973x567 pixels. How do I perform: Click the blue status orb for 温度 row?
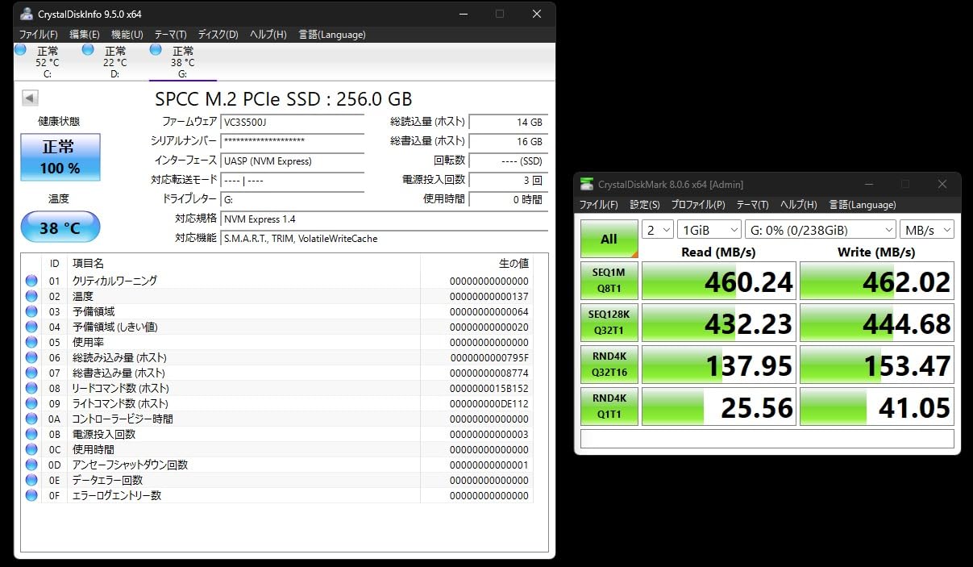[x=31, y=296]
